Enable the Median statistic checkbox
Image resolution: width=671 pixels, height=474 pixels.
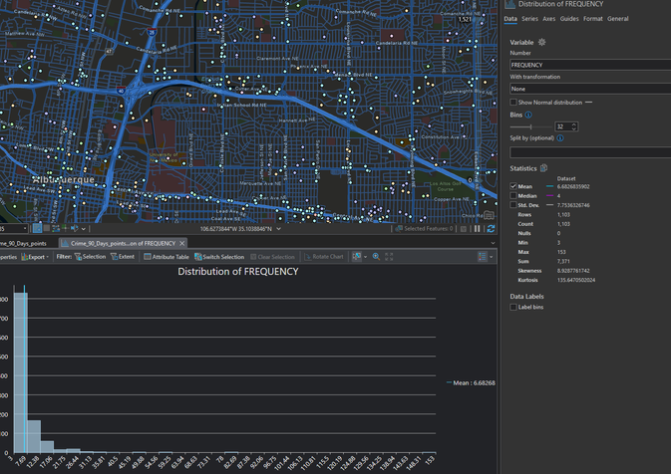click(513, 195)
